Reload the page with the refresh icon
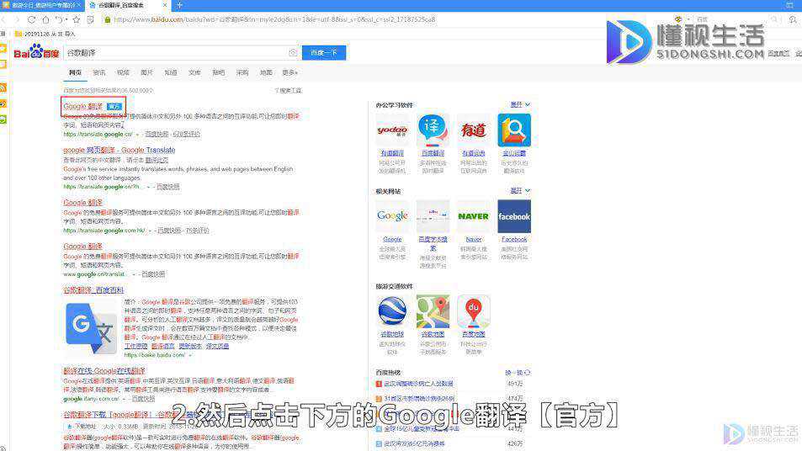This screenshot has width=802, height=451. click(x=32, y=19)
